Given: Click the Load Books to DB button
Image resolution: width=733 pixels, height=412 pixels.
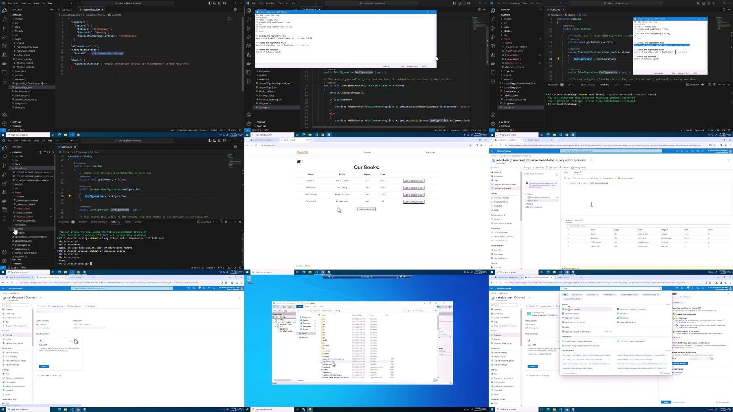Looking at the screenshot, I should (x=366, y=209).
